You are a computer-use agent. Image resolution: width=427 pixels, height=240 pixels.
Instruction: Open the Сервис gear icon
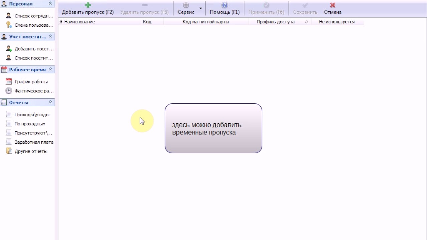(186, 5)
